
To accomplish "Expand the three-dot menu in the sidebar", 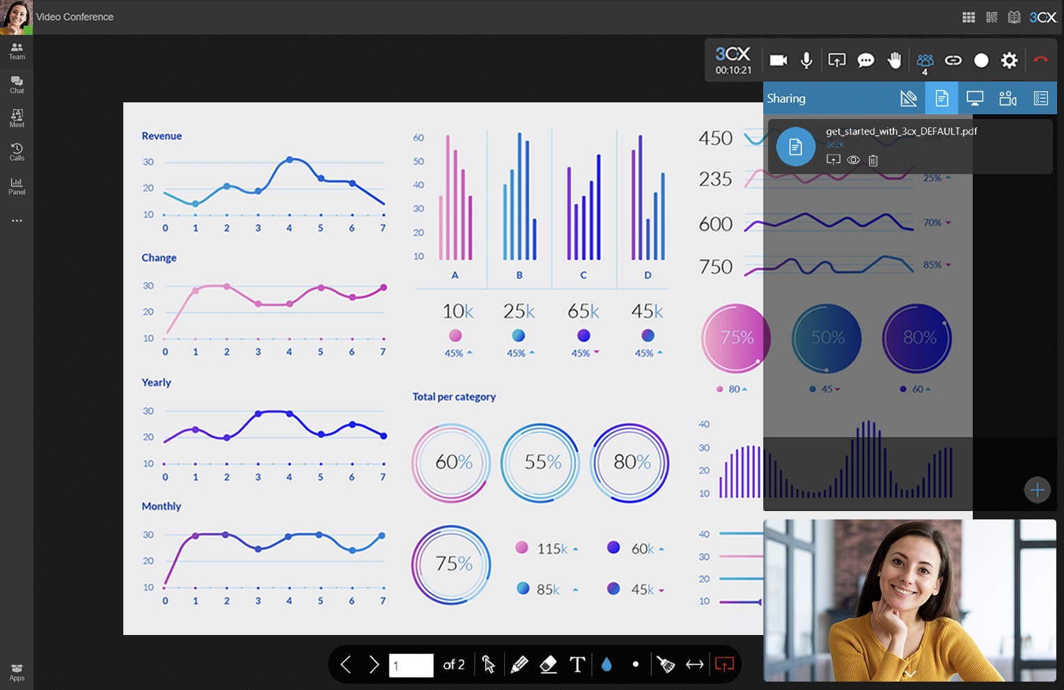I will 16,221.
